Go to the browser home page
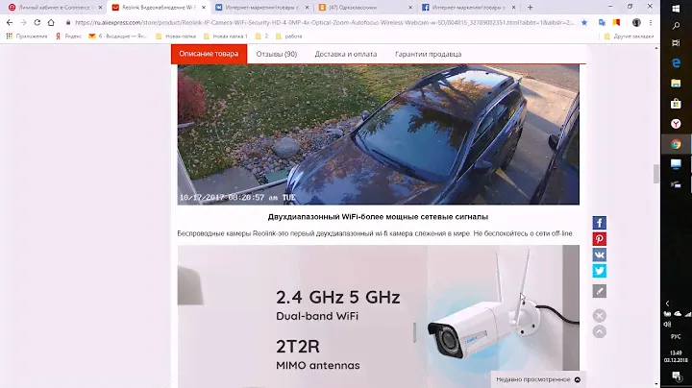 51,22
